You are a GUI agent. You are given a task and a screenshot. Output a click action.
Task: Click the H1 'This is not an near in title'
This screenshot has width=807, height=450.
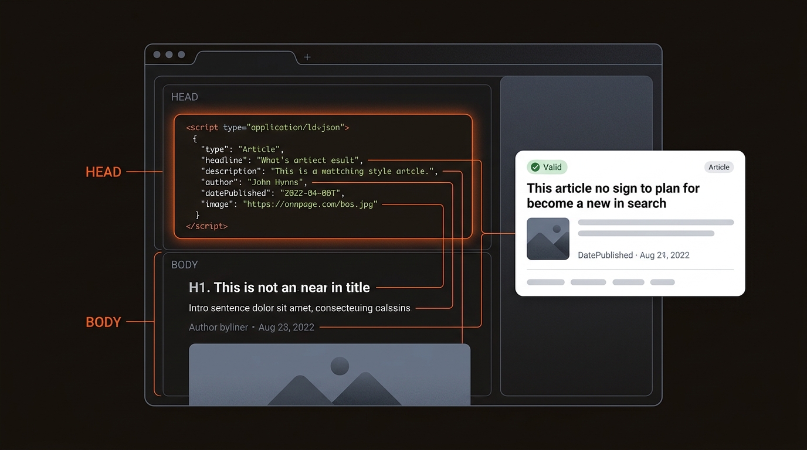coord(279,288)
